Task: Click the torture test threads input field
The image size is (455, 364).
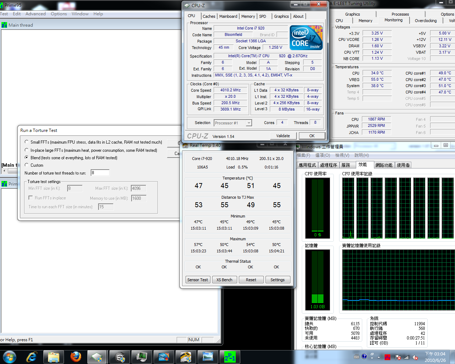Action: (x=100, y=173)
